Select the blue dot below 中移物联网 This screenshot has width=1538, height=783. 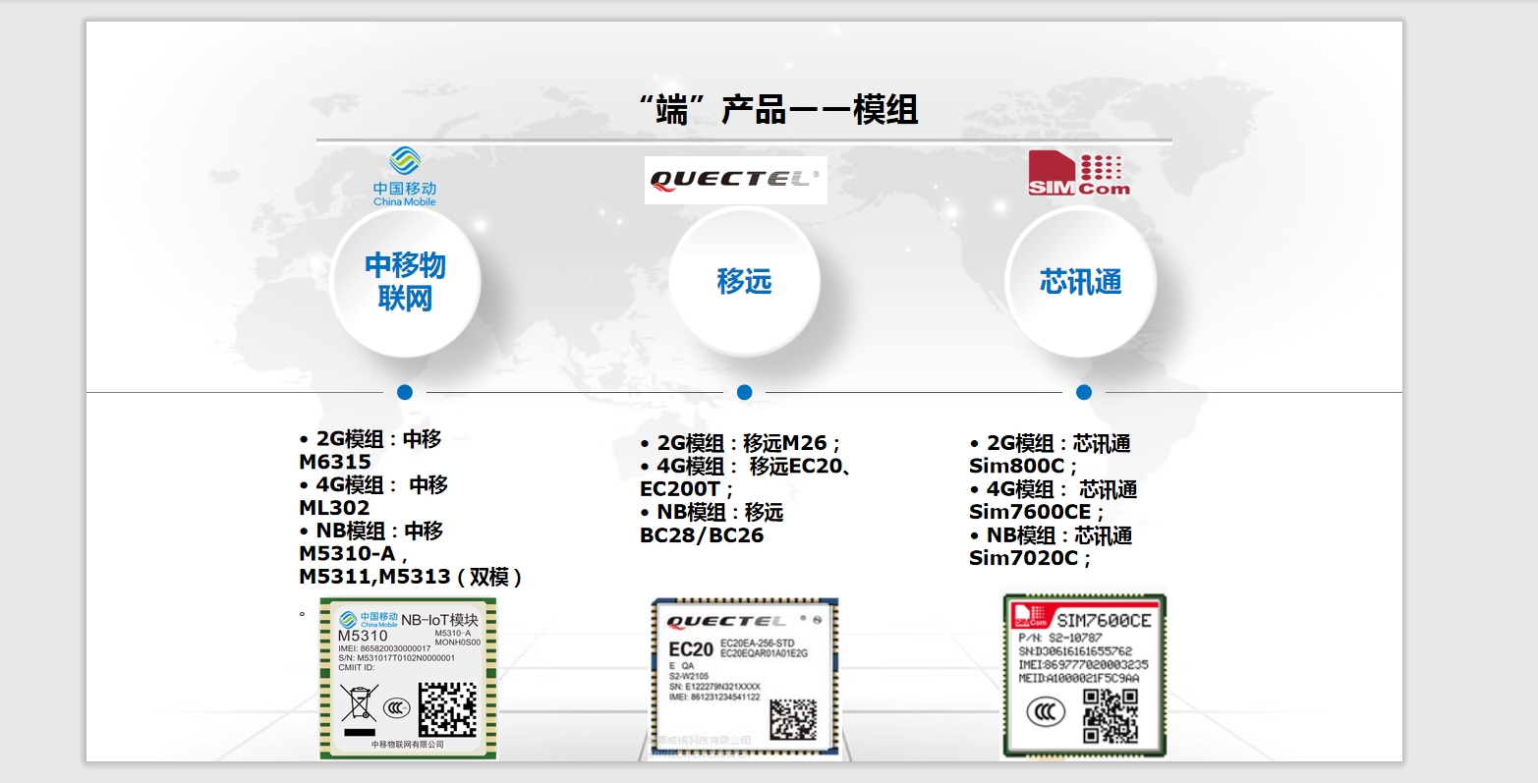[x=405, y=392]
